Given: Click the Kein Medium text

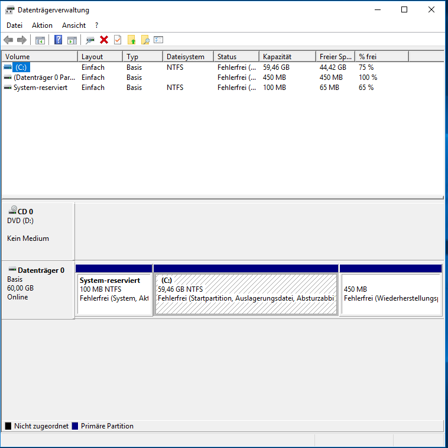Looking at the screenshot, I should pos(28,238).
